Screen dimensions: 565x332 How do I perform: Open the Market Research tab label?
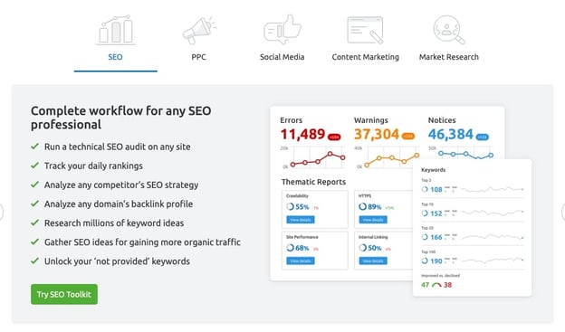pyautogui.click(x=449, y=57)
